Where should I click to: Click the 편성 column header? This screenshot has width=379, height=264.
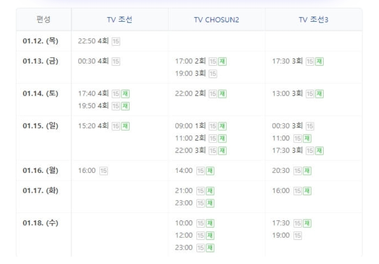tap(44, 19)
